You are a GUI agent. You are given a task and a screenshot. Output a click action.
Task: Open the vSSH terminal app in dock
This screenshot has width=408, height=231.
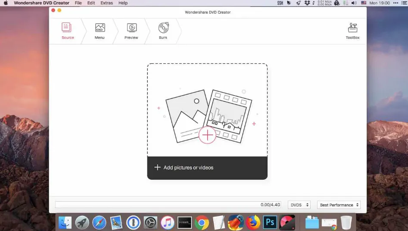184,223
